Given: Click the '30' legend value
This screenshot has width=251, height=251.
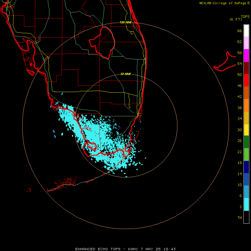Looking at the screenshot, I should click(240, 130).
